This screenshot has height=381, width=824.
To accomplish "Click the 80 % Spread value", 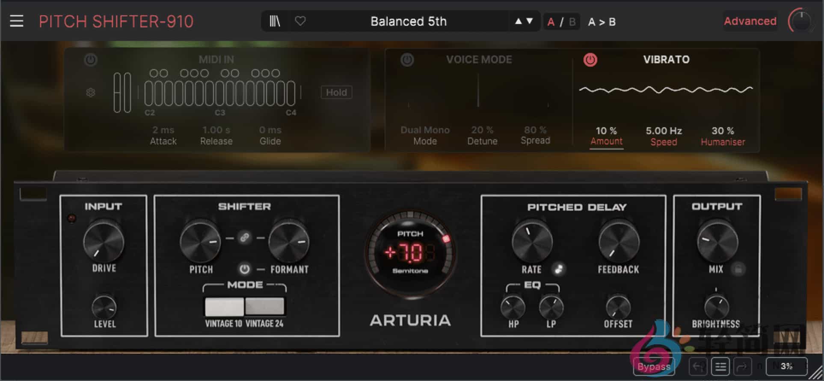I will (535, 130).
